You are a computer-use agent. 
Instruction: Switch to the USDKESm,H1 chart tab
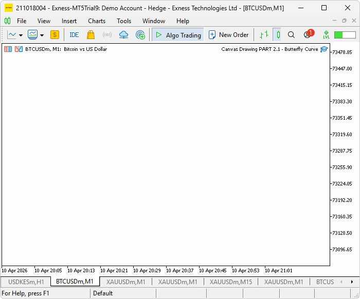[x=26, y=282]
